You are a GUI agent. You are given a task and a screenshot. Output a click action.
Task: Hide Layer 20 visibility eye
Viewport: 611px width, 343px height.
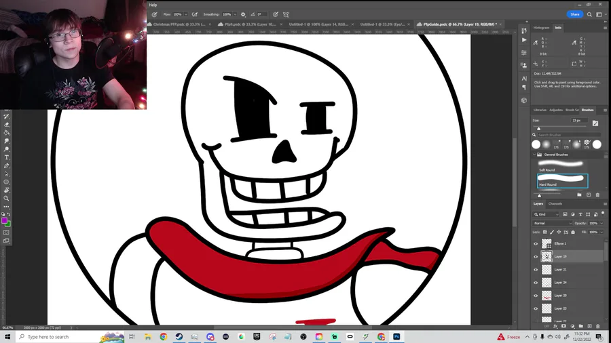tap(536, 296)
